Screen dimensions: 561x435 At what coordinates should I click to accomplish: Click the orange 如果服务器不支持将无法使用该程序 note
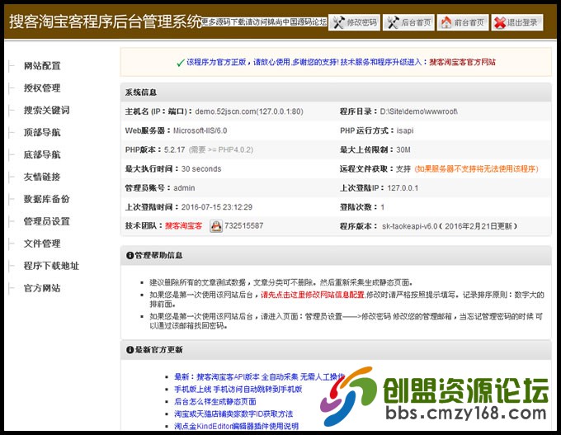pos(477,168)
